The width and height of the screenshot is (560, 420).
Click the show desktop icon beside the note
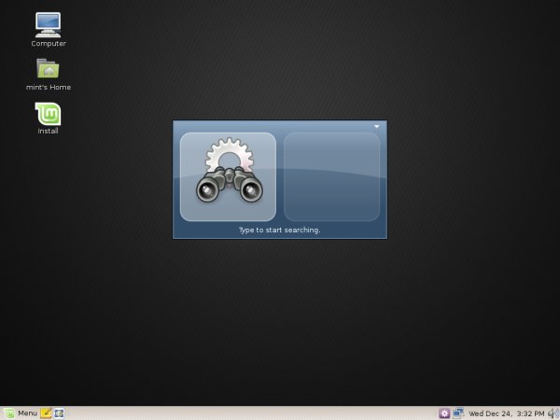[x=58, y=413]
